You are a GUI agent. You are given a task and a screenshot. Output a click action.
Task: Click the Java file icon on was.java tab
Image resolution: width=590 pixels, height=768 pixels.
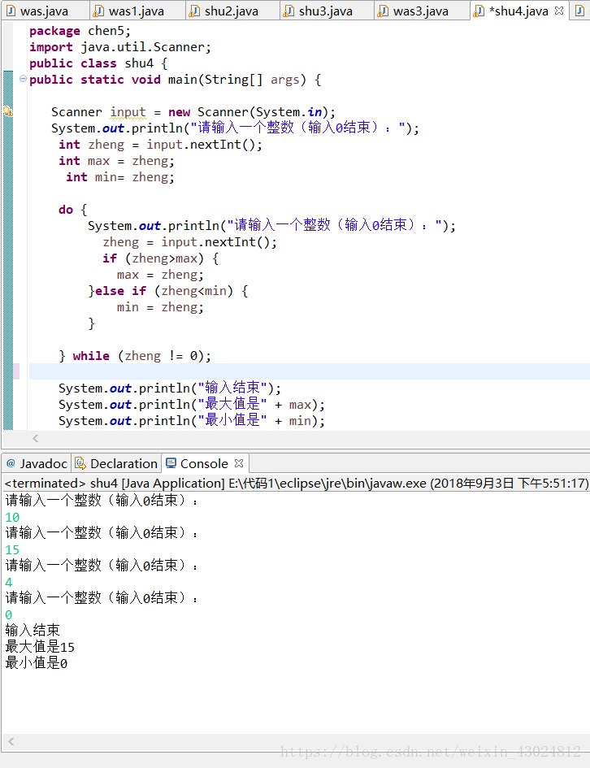tap(11, 11)
